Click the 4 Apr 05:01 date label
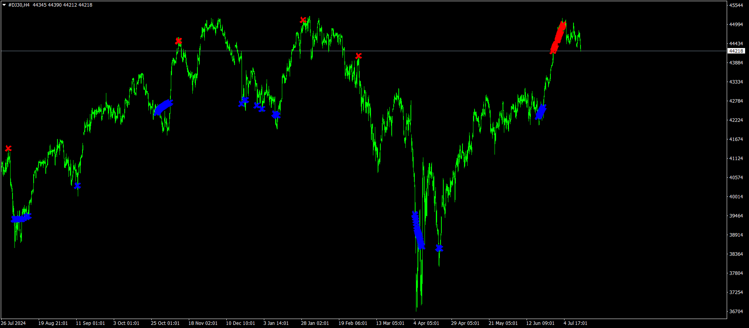Viewport: 749px width, 328px height. 426,323
